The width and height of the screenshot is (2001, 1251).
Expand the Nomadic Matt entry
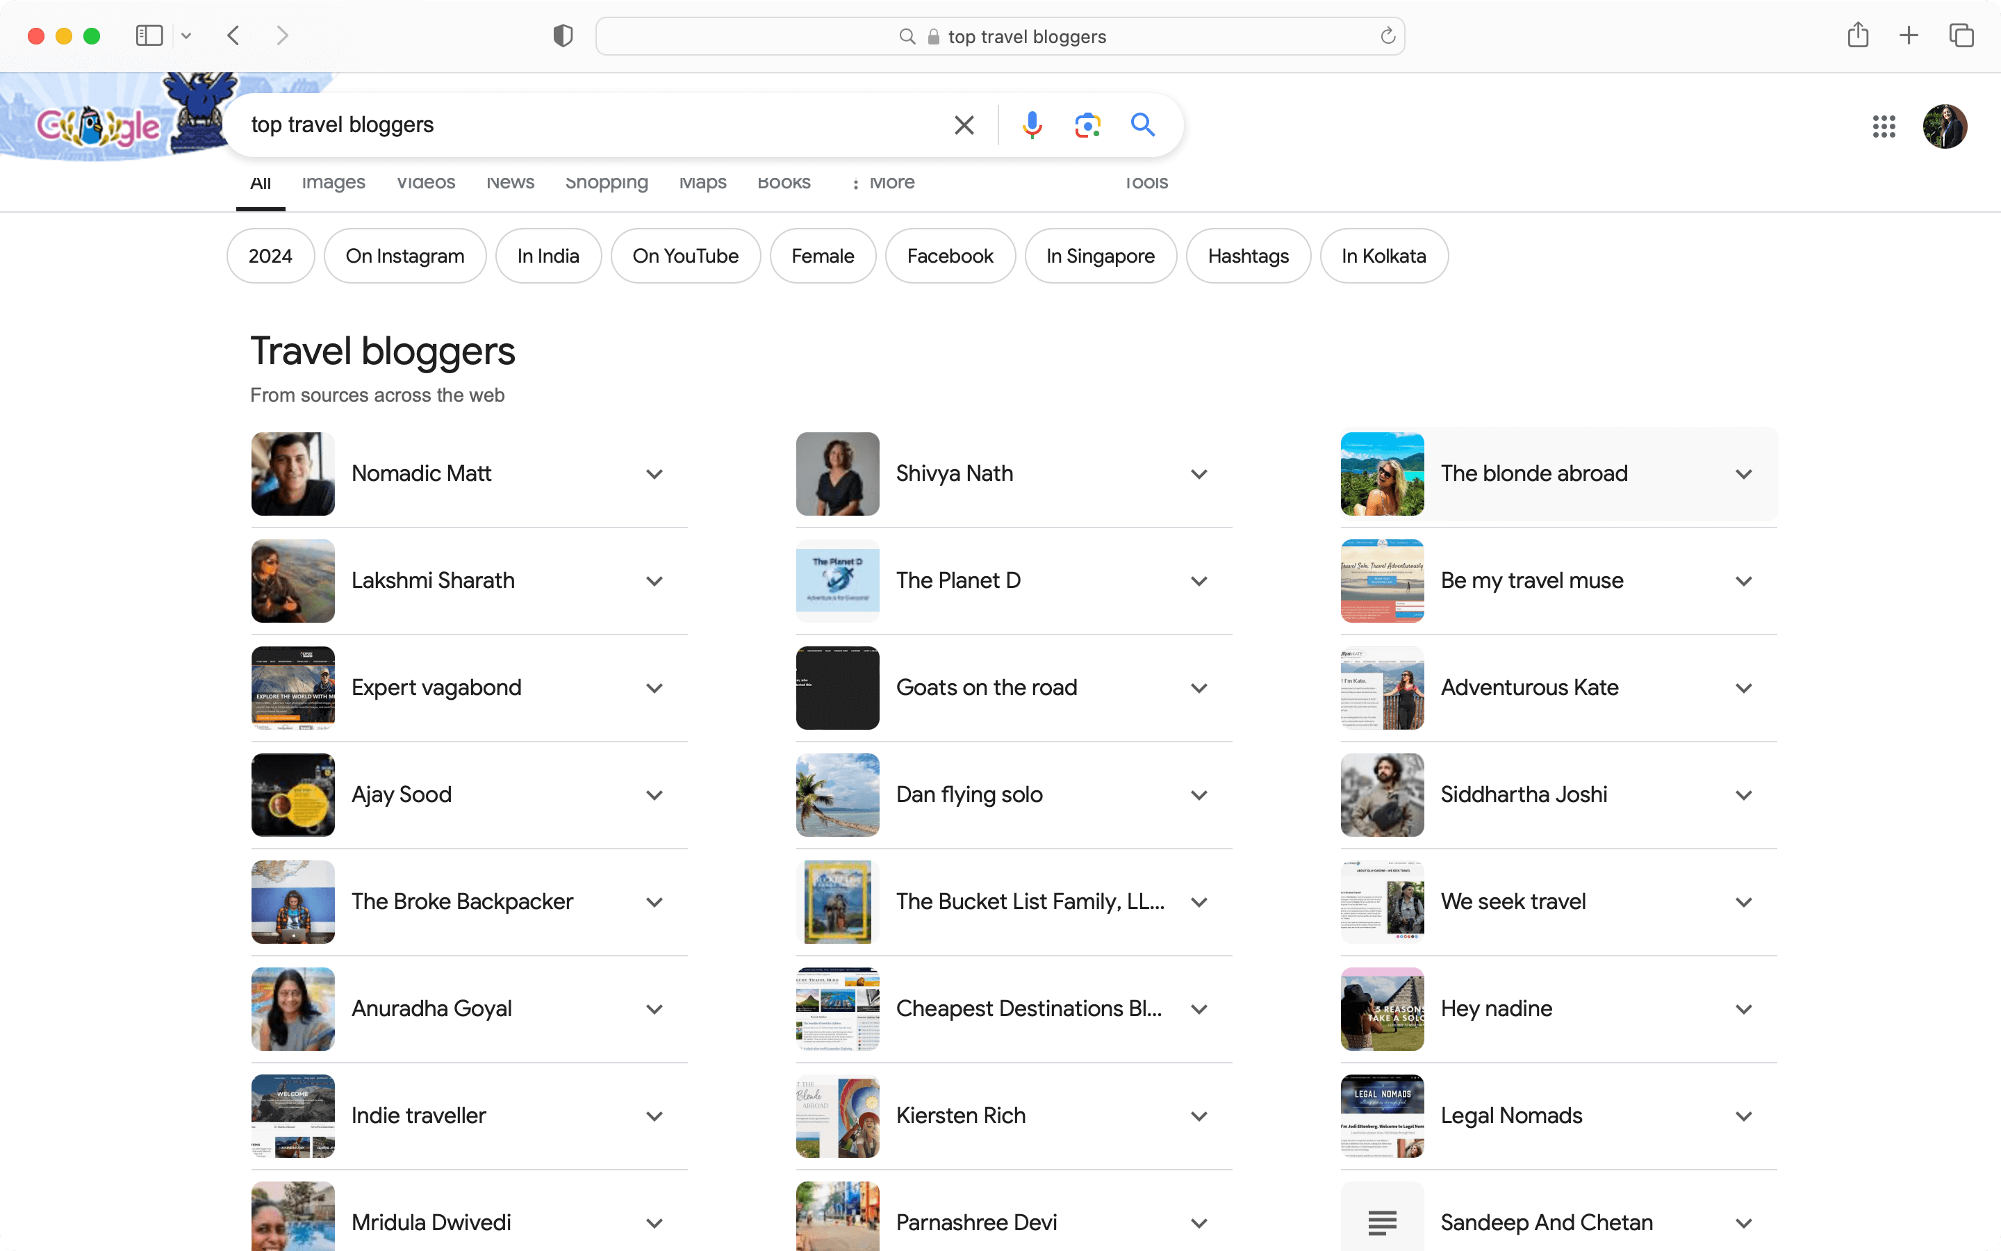[654, 474]
